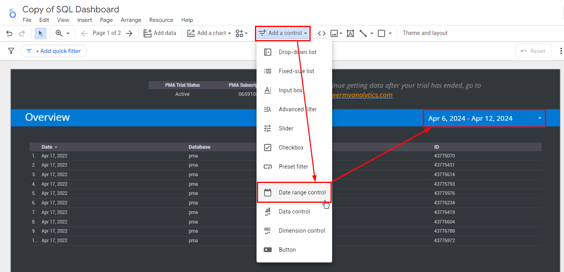Select the text box tool

[x=350, y=33]
